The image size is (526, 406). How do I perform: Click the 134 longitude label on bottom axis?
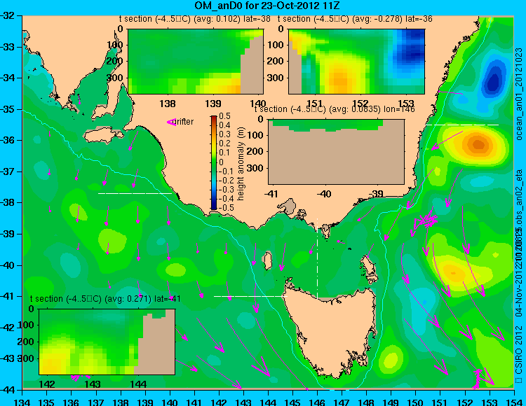pyautogui.click(x=22, y=402)
